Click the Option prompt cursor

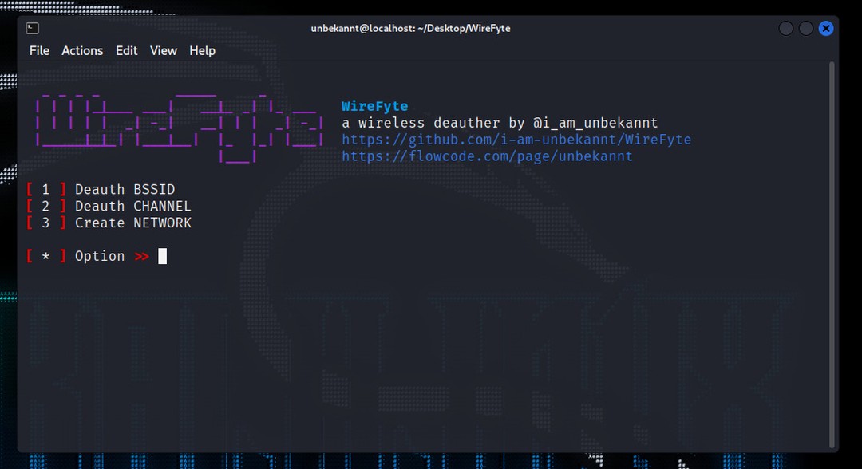(x=162, y=256)
